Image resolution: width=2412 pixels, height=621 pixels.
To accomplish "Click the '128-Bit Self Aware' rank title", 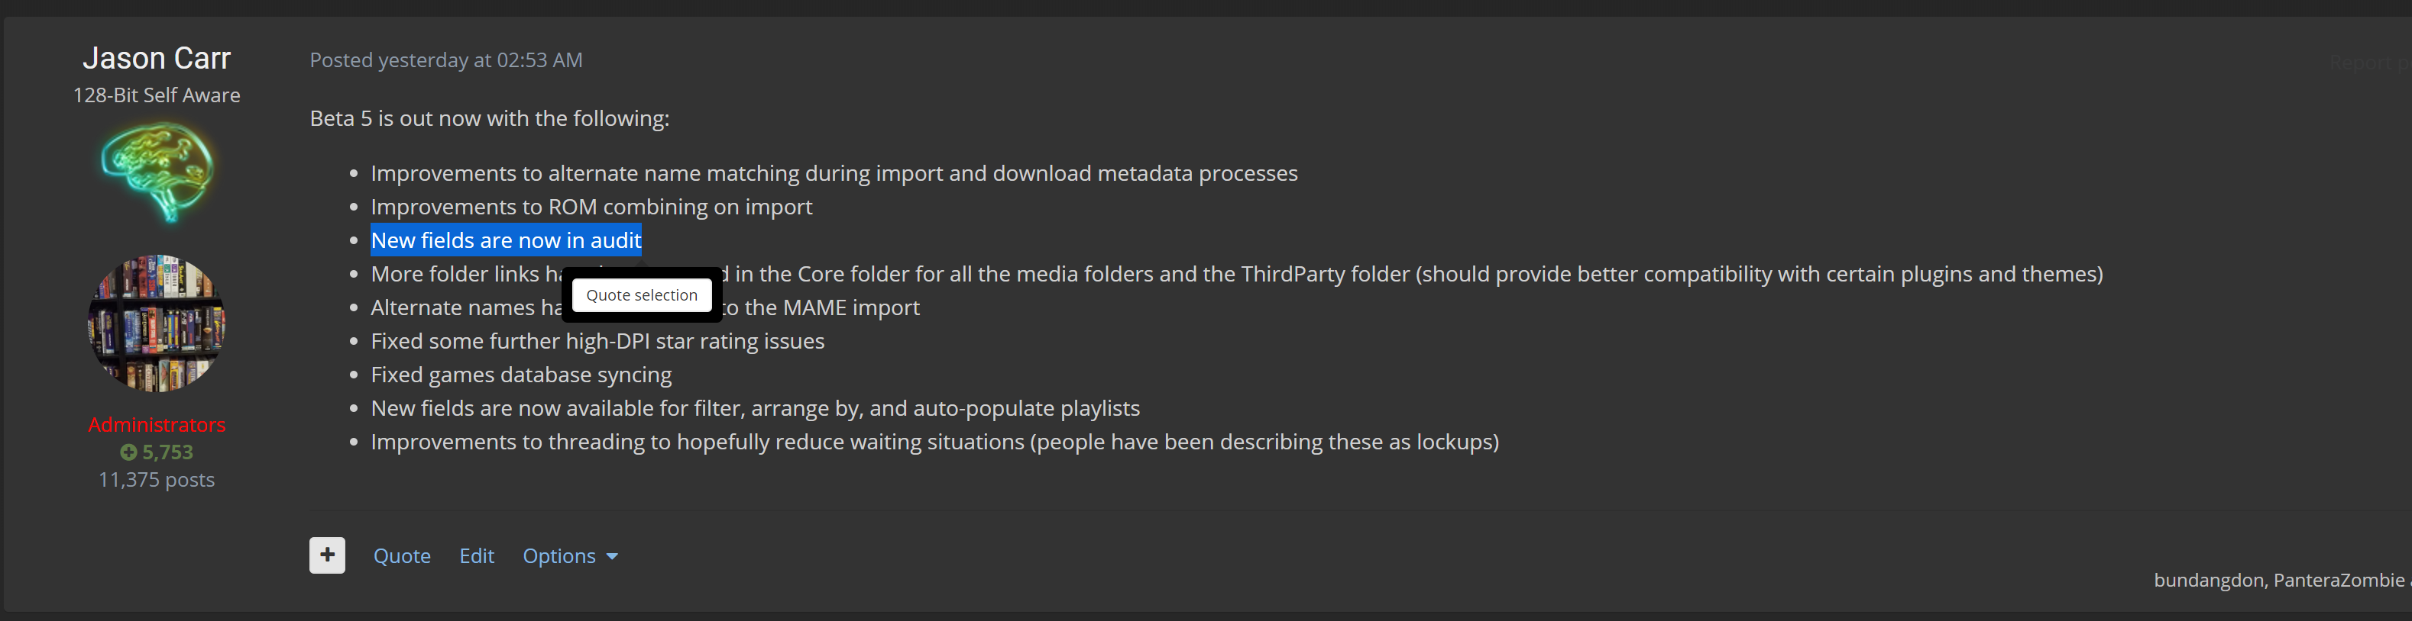I will coord(157,95).
